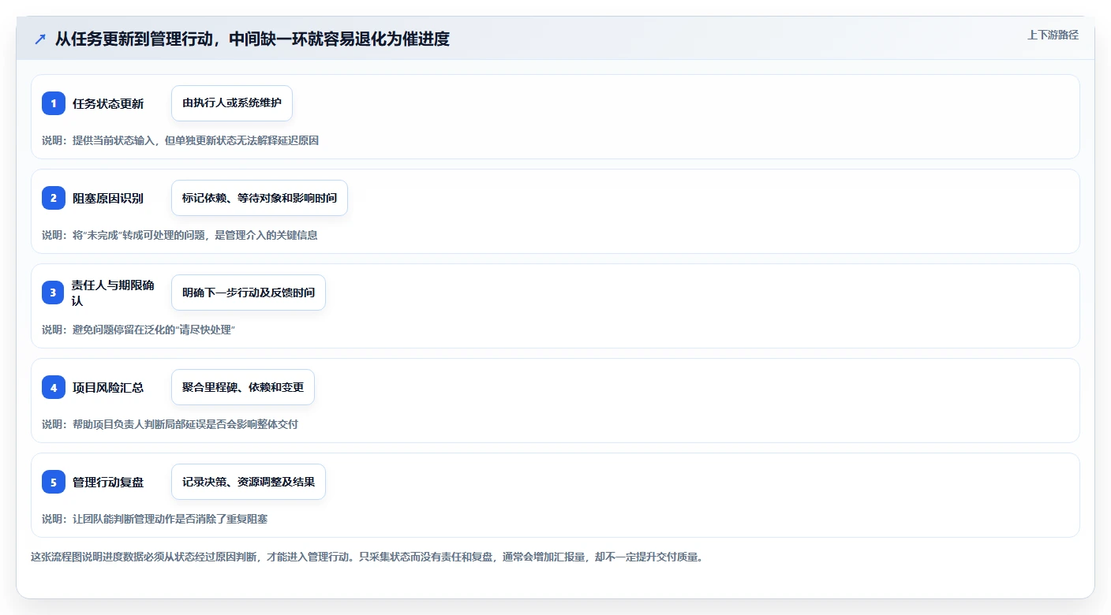Click the step 5 number badge
Screen dimensions: 1111x615
point(54,482)
